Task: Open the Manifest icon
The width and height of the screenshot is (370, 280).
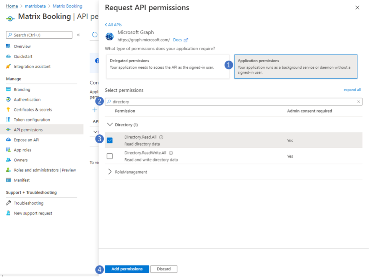Action: tap(8, 180)
